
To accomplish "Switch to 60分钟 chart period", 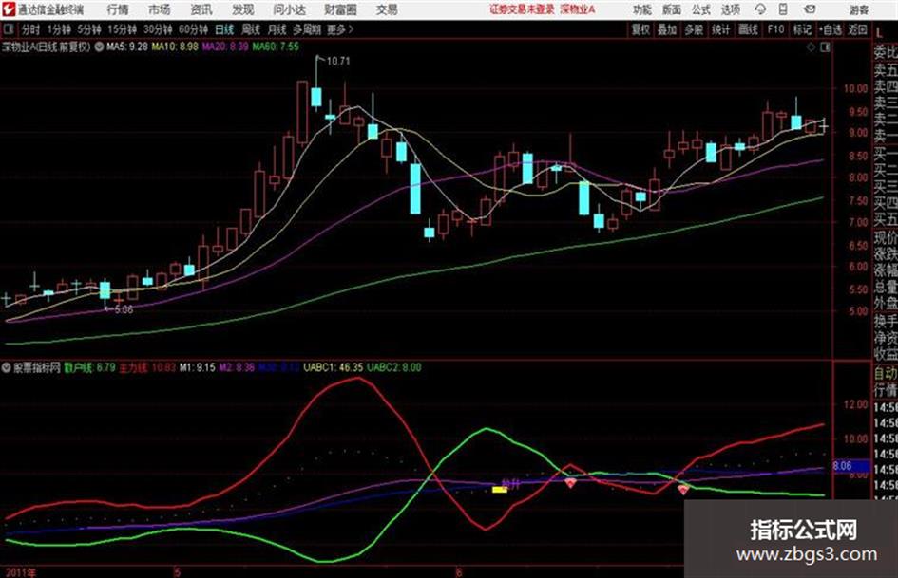I will (193, 29).
